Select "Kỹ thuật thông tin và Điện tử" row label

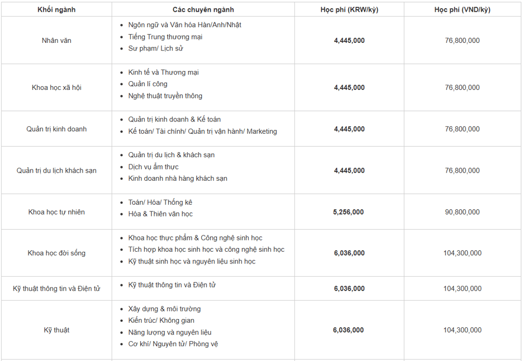tap(56, 288)
